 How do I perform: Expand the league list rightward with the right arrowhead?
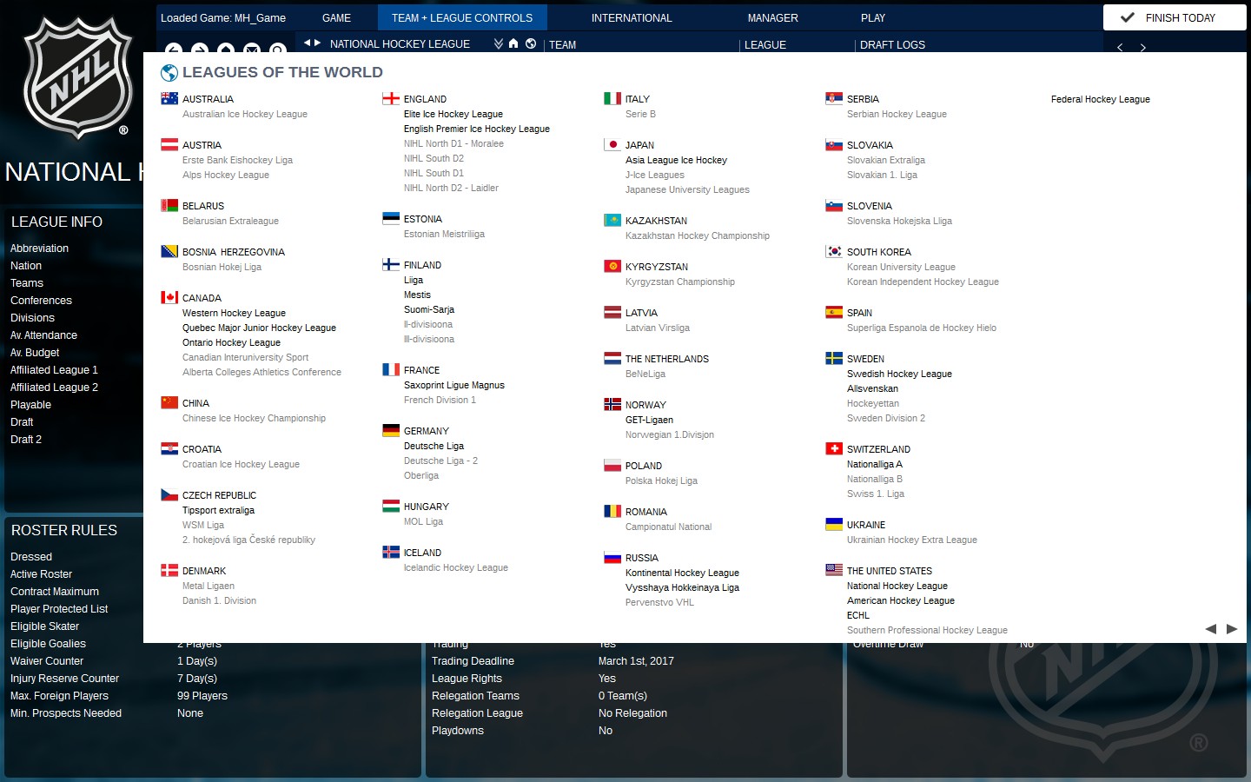point(1232,628)
